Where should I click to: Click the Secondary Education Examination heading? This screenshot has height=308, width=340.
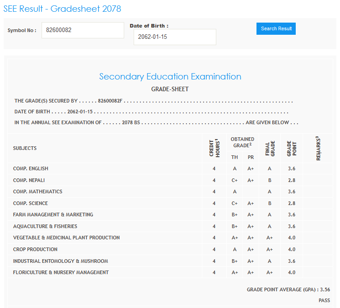[x=170, y=76]
